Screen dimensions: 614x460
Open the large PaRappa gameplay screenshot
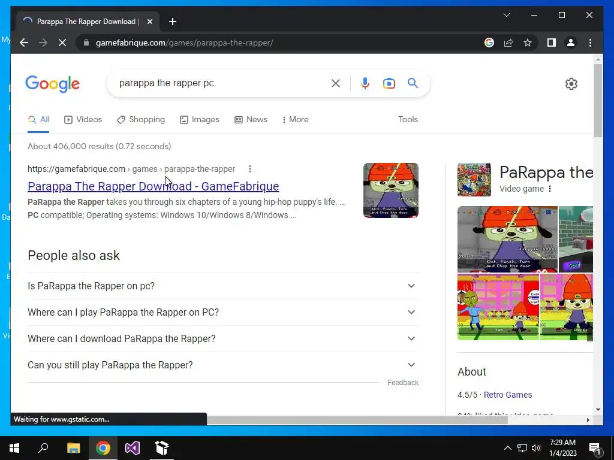click(507, 239)
